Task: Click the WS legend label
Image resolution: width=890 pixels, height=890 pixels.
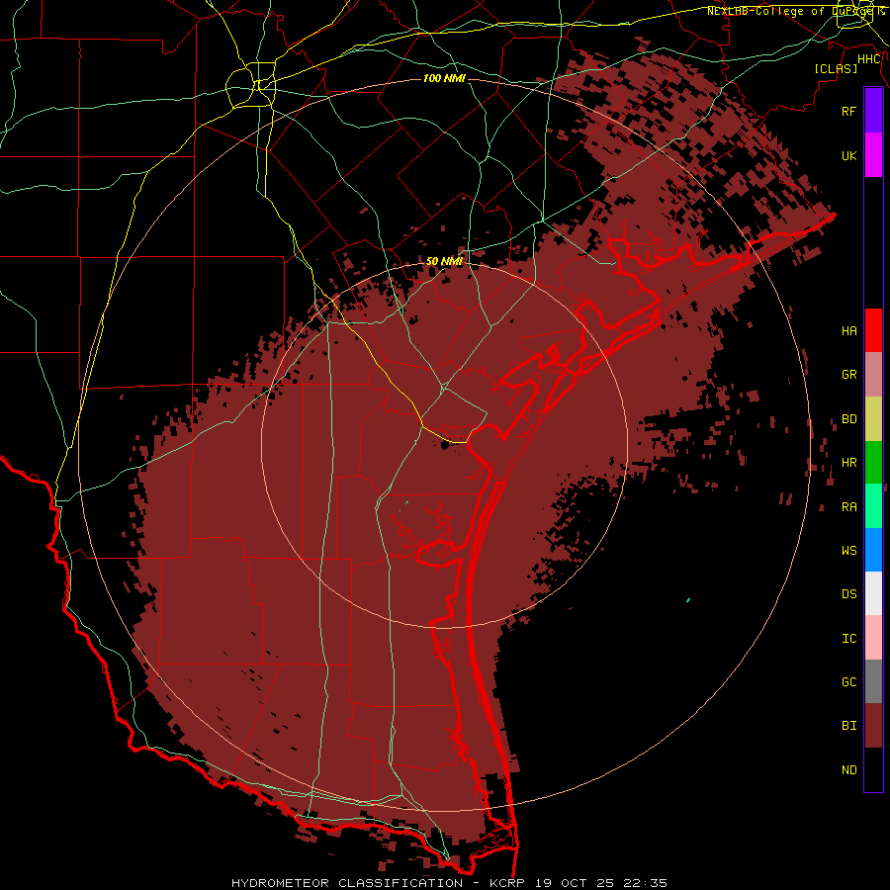Action: tap(849, 550)
